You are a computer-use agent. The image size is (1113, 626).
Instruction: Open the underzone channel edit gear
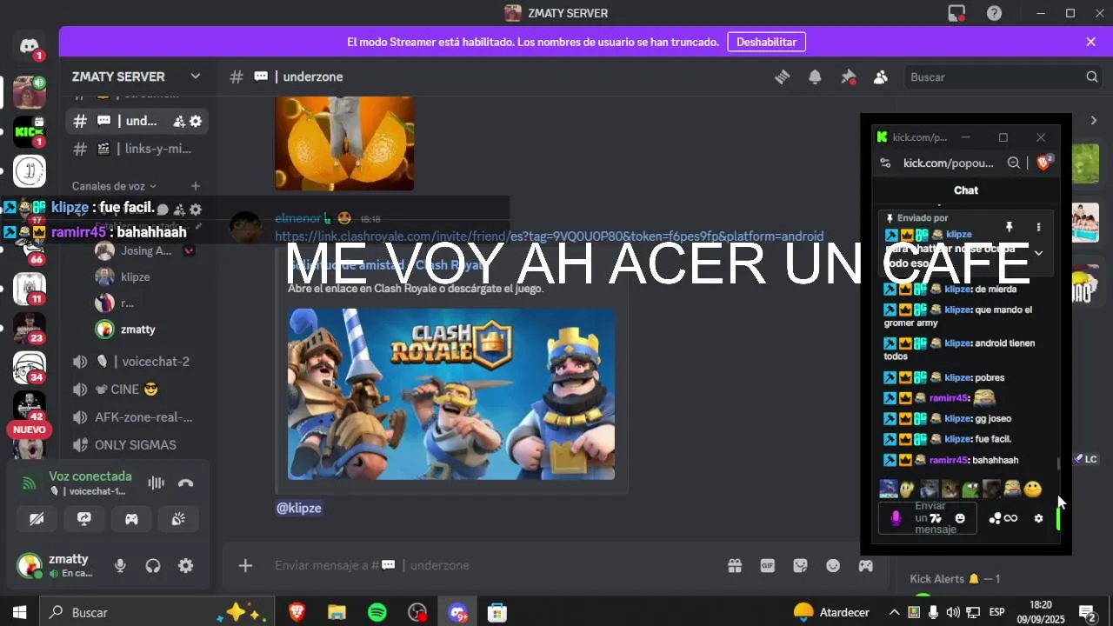pyautogui.click(x=196, y=122)
